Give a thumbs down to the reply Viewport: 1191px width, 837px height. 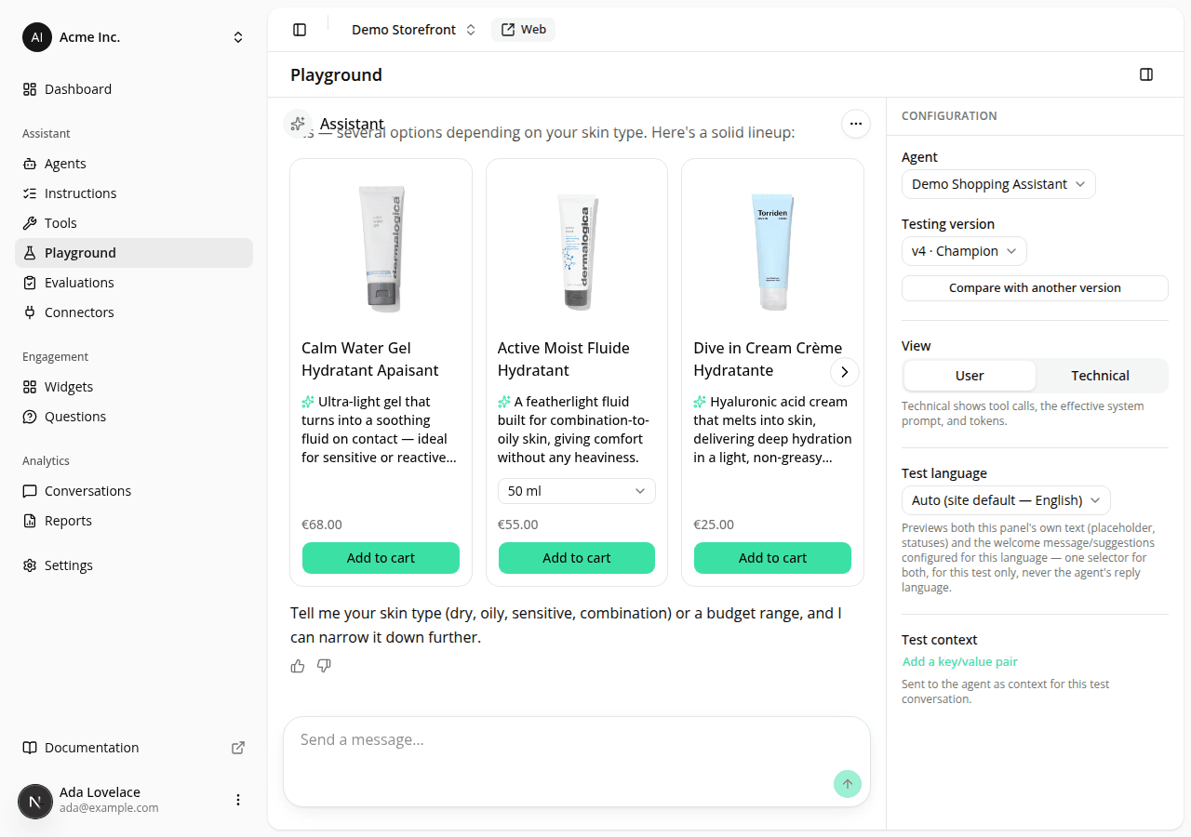324,666
